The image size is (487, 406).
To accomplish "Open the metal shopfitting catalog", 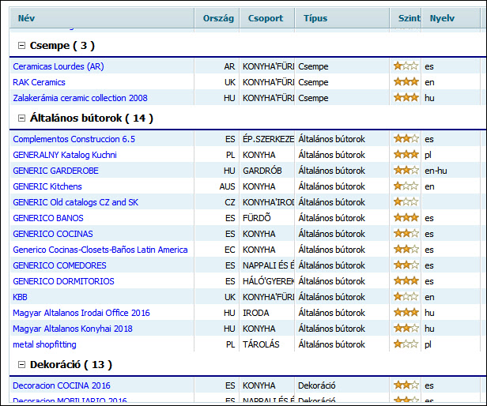I will point(44,344).
